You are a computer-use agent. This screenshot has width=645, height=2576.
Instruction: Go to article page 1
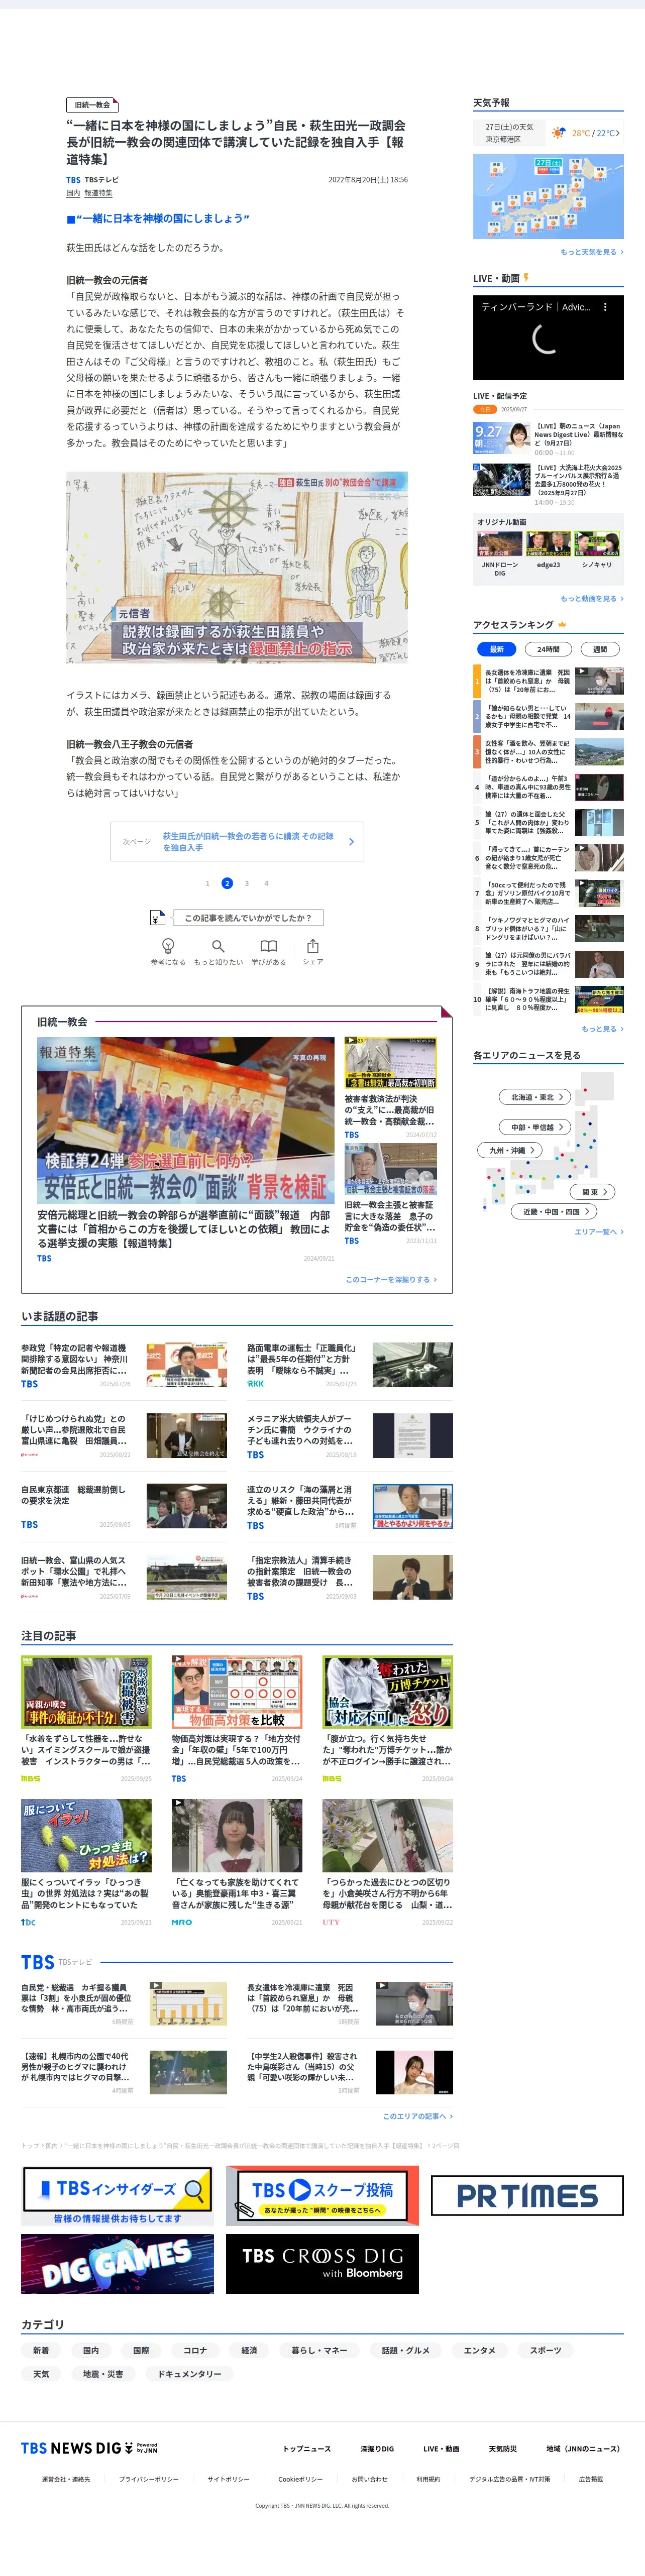[208, 883]
